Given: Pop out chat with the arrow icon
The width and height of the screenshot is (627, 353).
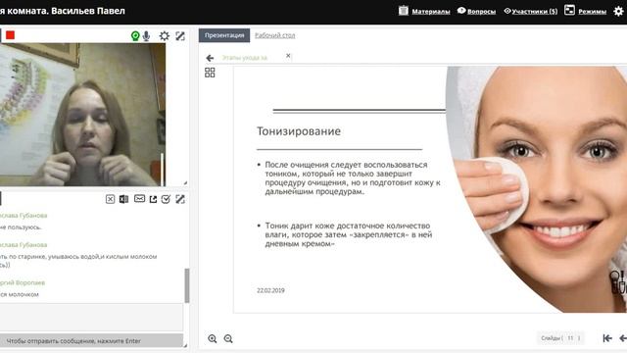Looking at the screenshot, I should [x=153, y=199].
